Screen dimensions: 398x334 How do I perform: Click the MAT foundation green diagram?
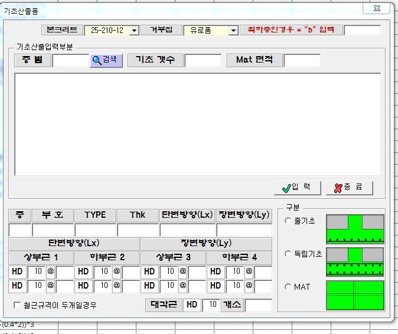point(355,295)
